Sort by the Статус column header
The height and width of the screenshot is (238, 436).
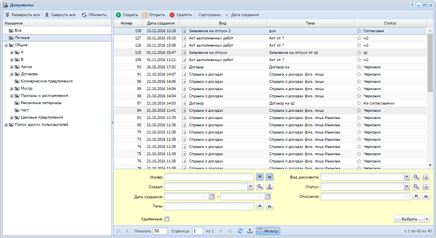[x=390, y=23]
